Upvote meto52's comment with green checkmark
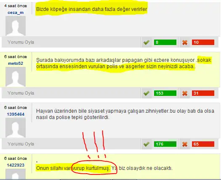The height and width of the screenshot is (180, 221). pos(146,93)
